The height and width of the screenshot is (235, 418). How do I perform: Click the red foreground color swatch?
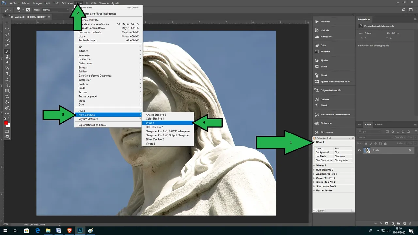(6, 123)
